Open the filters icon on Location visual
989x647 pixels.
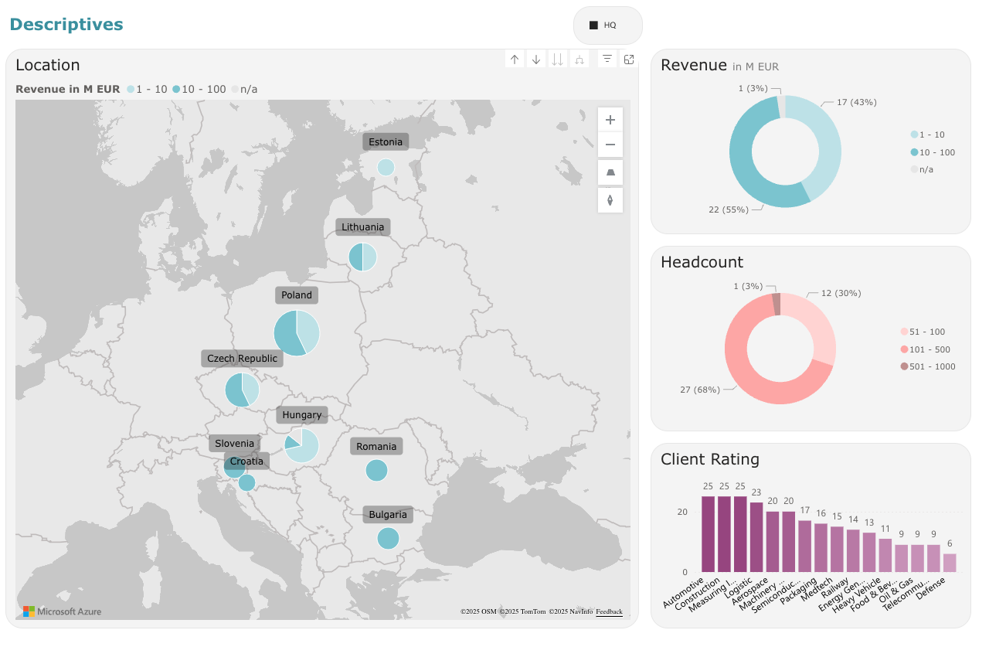(607, 60)
